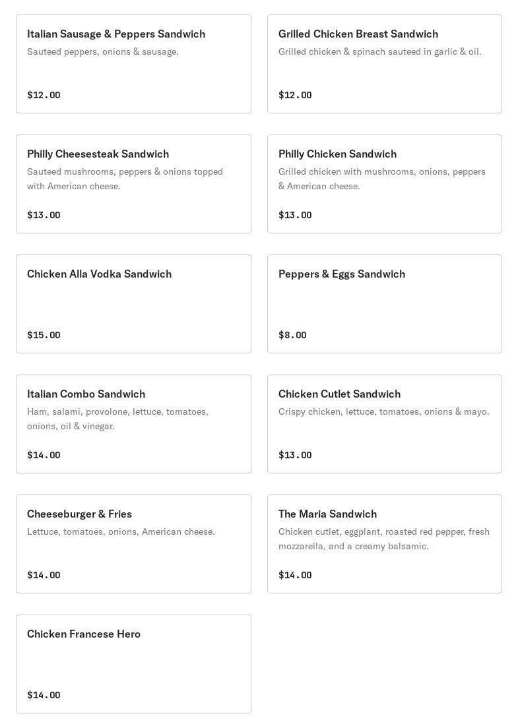The width and height of the screenshot is (518, 724).
Task: Click the Chicken Cutlet Sandwich description
Action: 384,411
